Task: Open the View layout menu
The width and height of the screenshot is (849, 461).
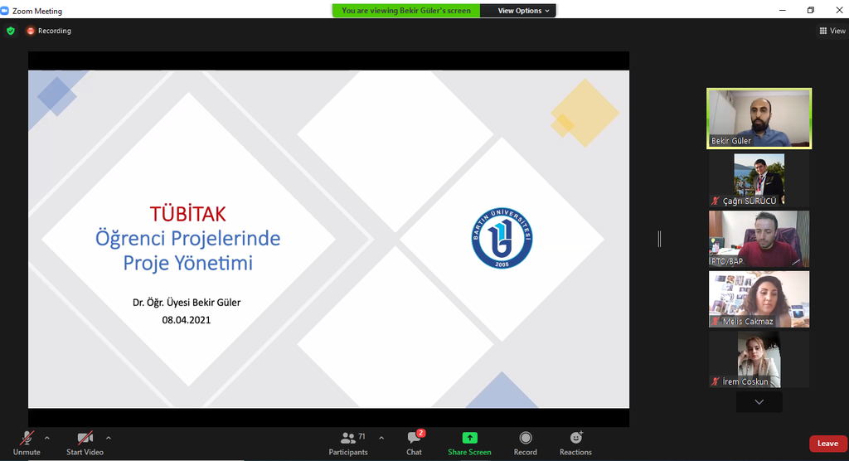Action: pos(832,31)
